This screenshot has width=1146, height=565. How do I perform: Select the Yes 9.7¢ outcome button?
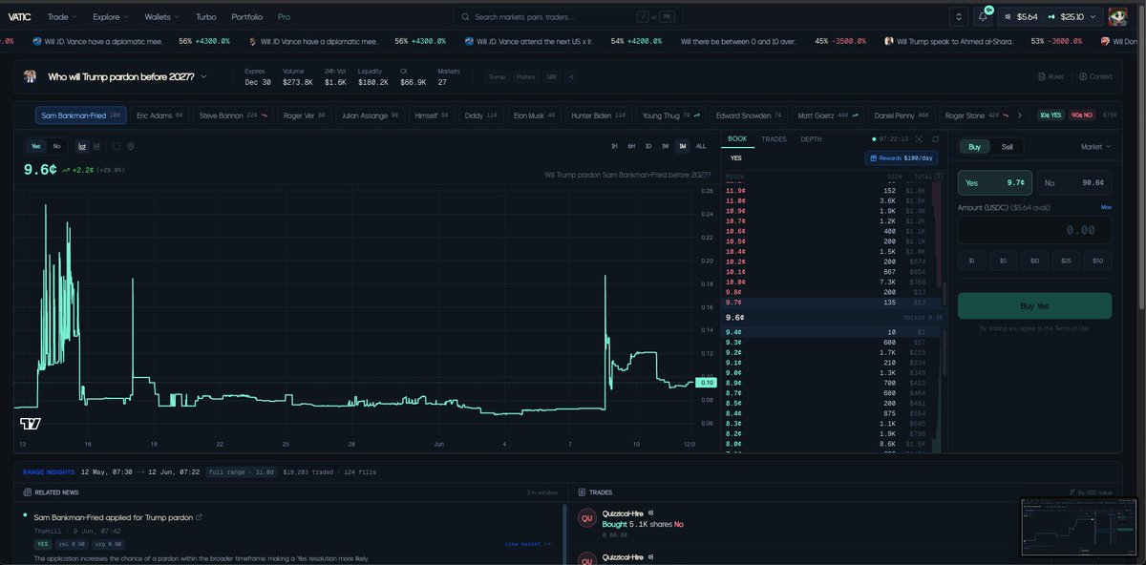click(995, 182)
